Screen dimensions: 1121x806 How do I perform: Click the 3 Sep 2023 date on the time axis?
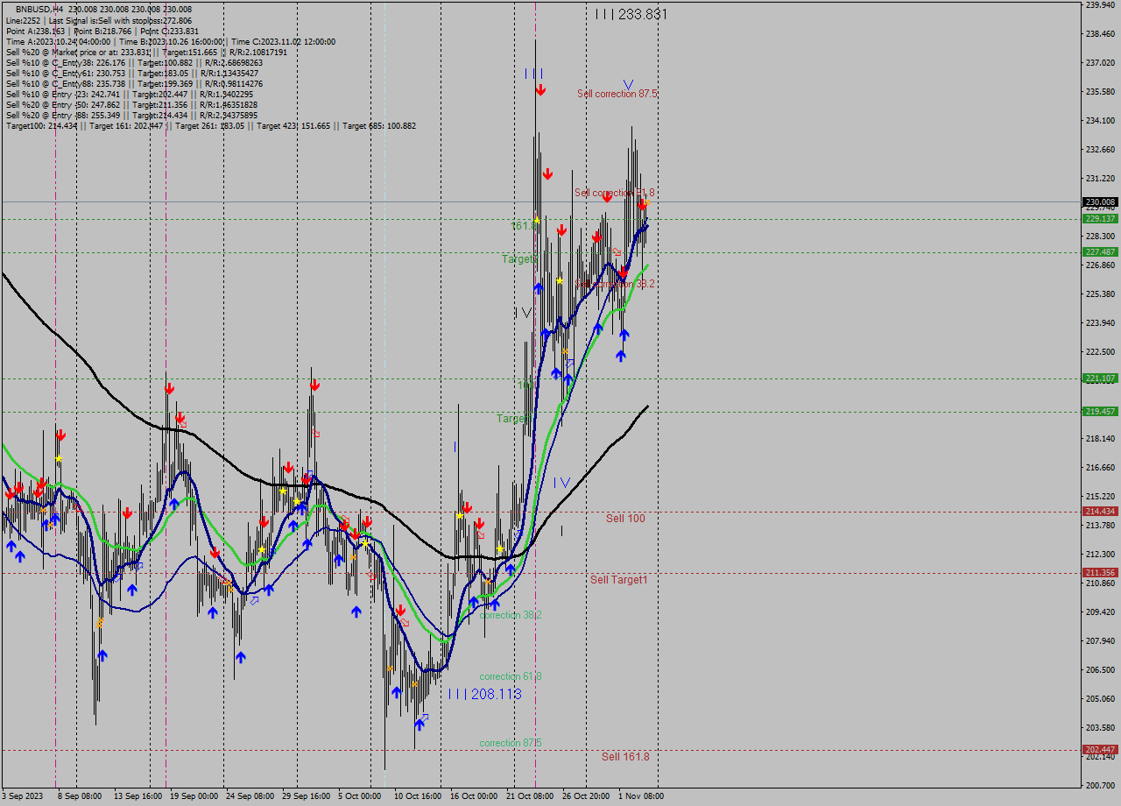click(24, 796)
